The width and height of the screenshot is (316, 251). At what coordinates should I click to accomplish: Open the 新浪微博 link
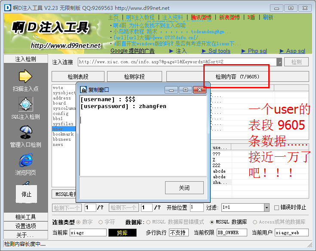[x=229, y=17]
